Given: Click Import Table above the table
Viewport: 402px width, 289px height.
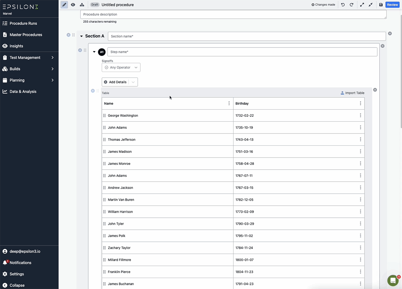Looking at the screenshot, I should tap(352, 93).
